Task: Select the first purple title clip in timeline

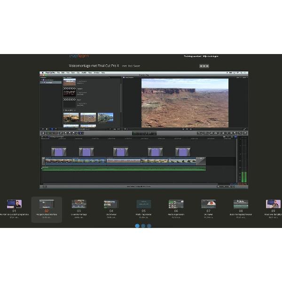Action: pyautogui.click(x=59, y=152)
